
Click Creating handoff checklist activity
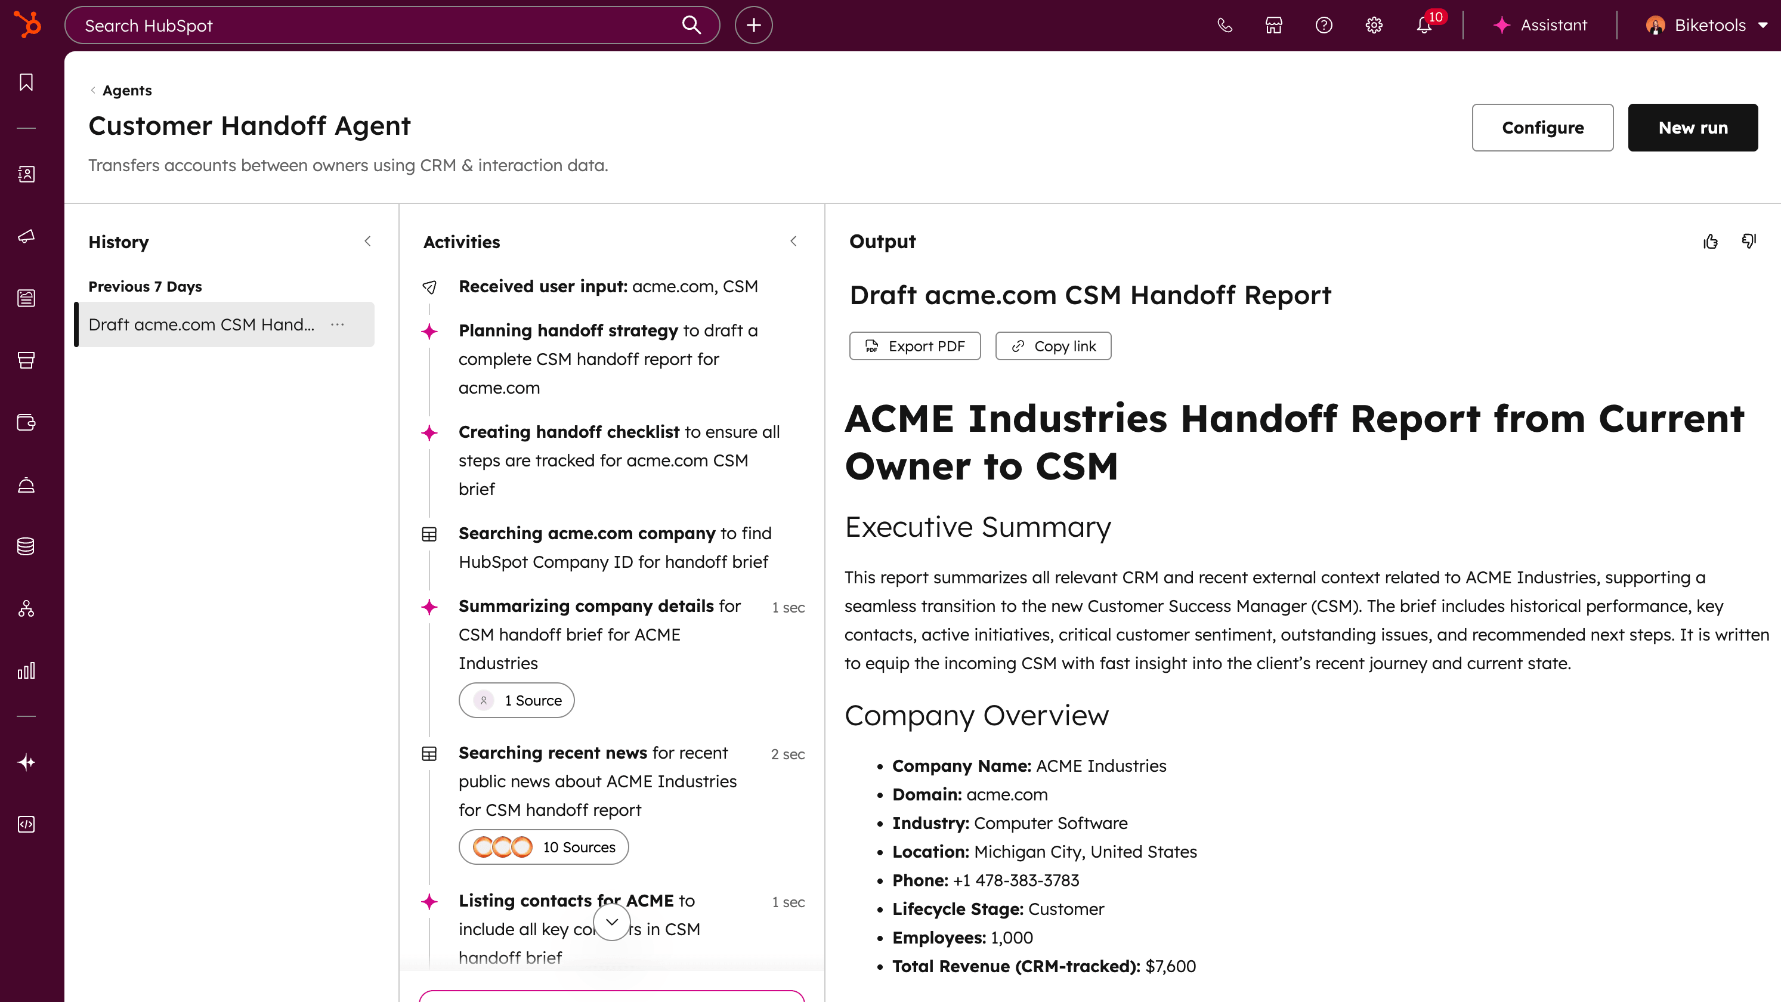click(x=619, y=460)
